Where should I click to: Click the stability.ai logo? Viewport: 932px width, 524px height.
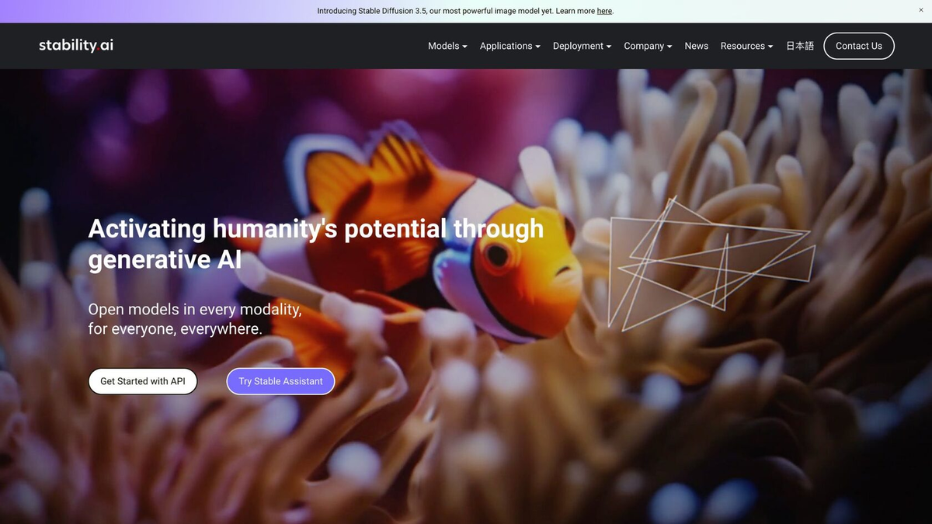tap(76, 45)
